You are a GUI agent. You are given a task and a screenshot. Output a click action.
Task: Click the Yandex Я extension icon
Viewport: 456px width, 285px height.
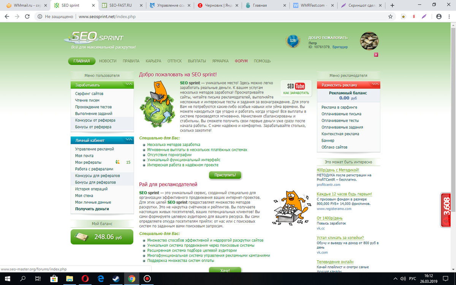pos(414,17)
